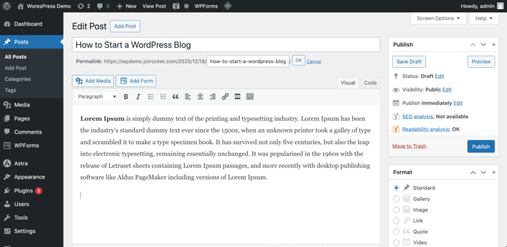This screenshot has width=507, height=247.
Task: Insert a numbered list
Action: tap(163, 97)
